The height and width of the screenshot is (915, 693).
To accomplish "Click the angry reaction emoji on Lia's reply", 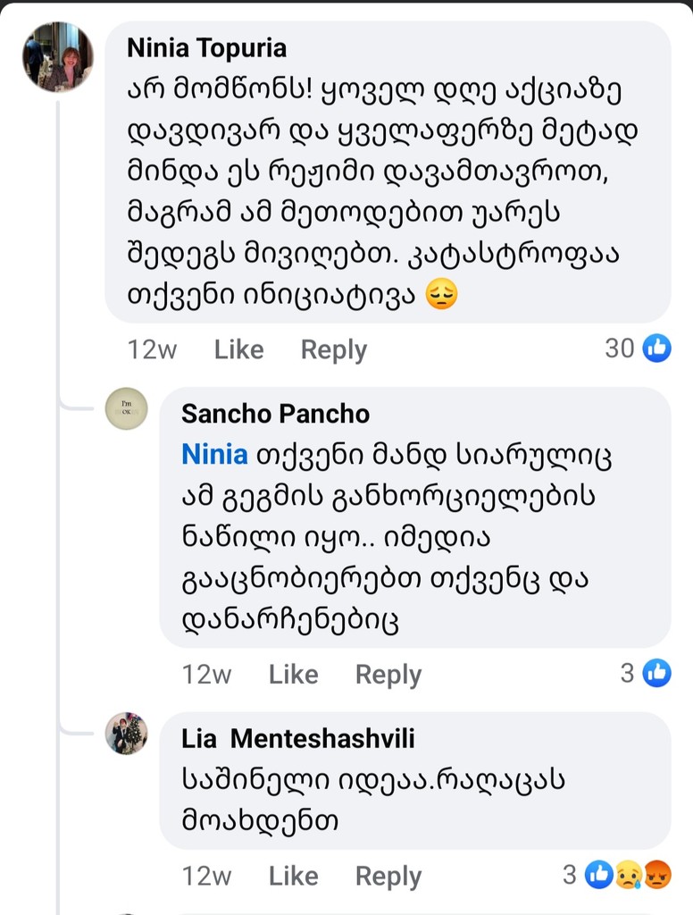I will click(657, 875).
